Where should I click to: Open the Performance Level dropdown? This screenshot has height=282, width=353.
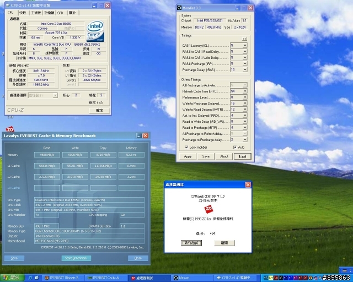click(x=245, y=97)
